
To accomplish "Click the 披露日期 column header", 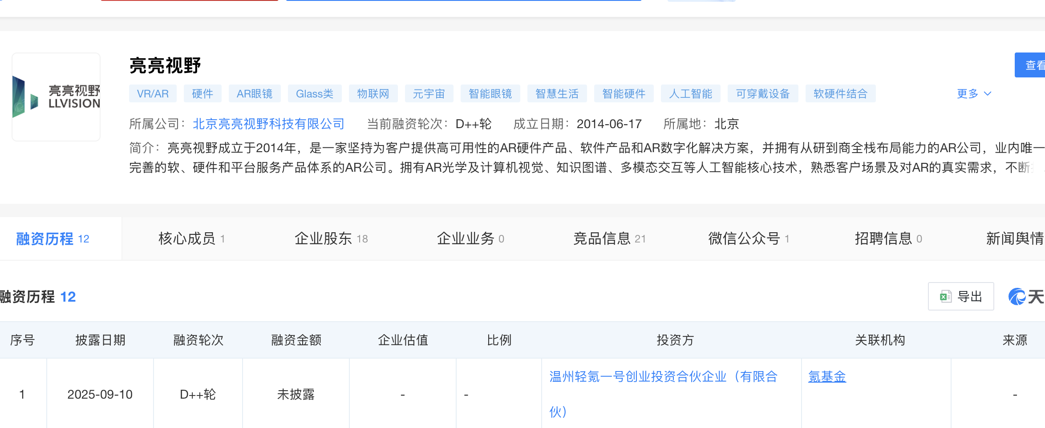I will point(100,340).
